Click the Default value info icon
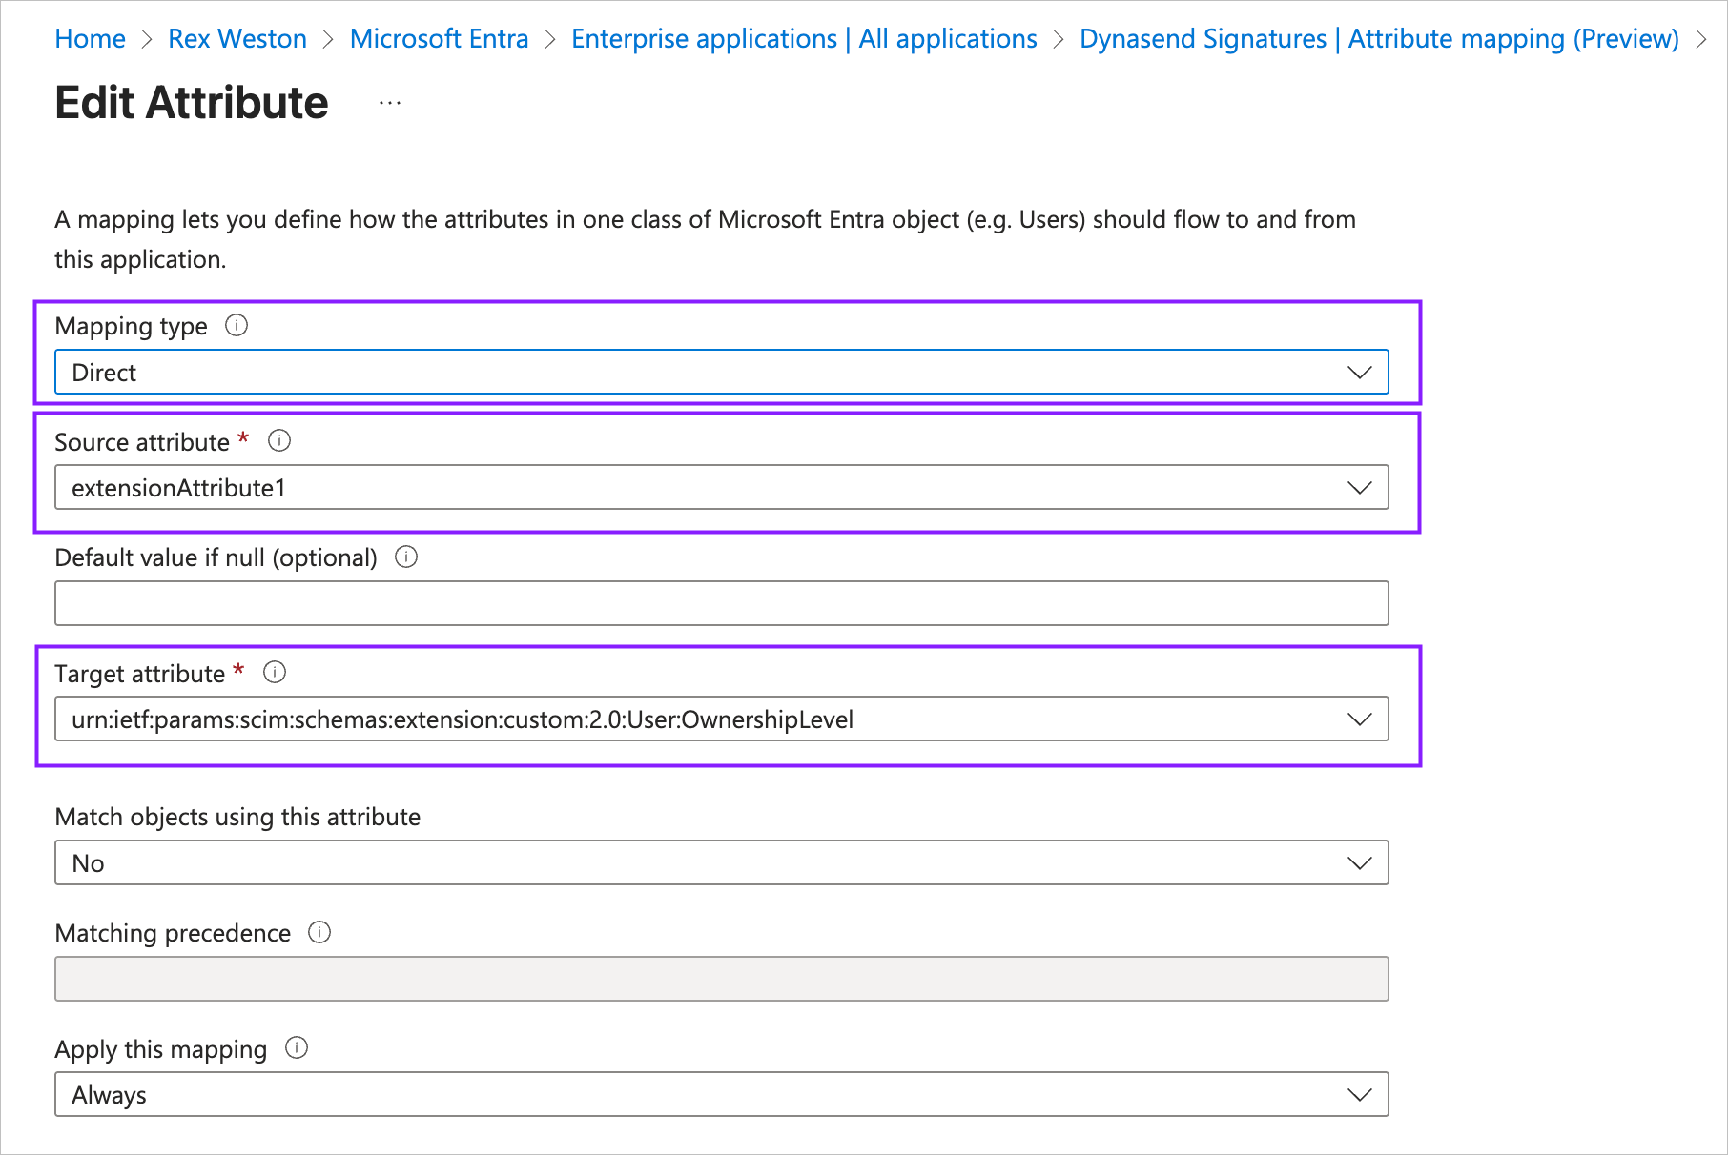The width and height of the screenshot is (1728, 1155). (x=405, y=557)
